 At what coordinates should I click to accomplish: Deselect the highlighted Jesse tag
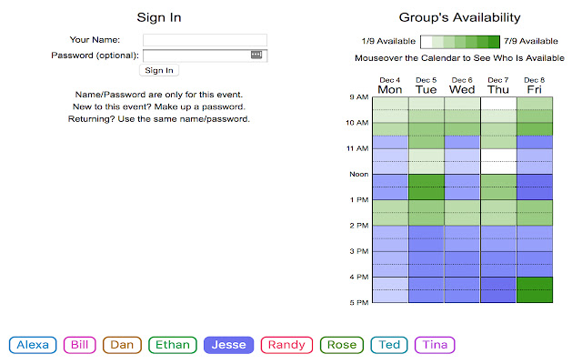click(x=228, y=345)
